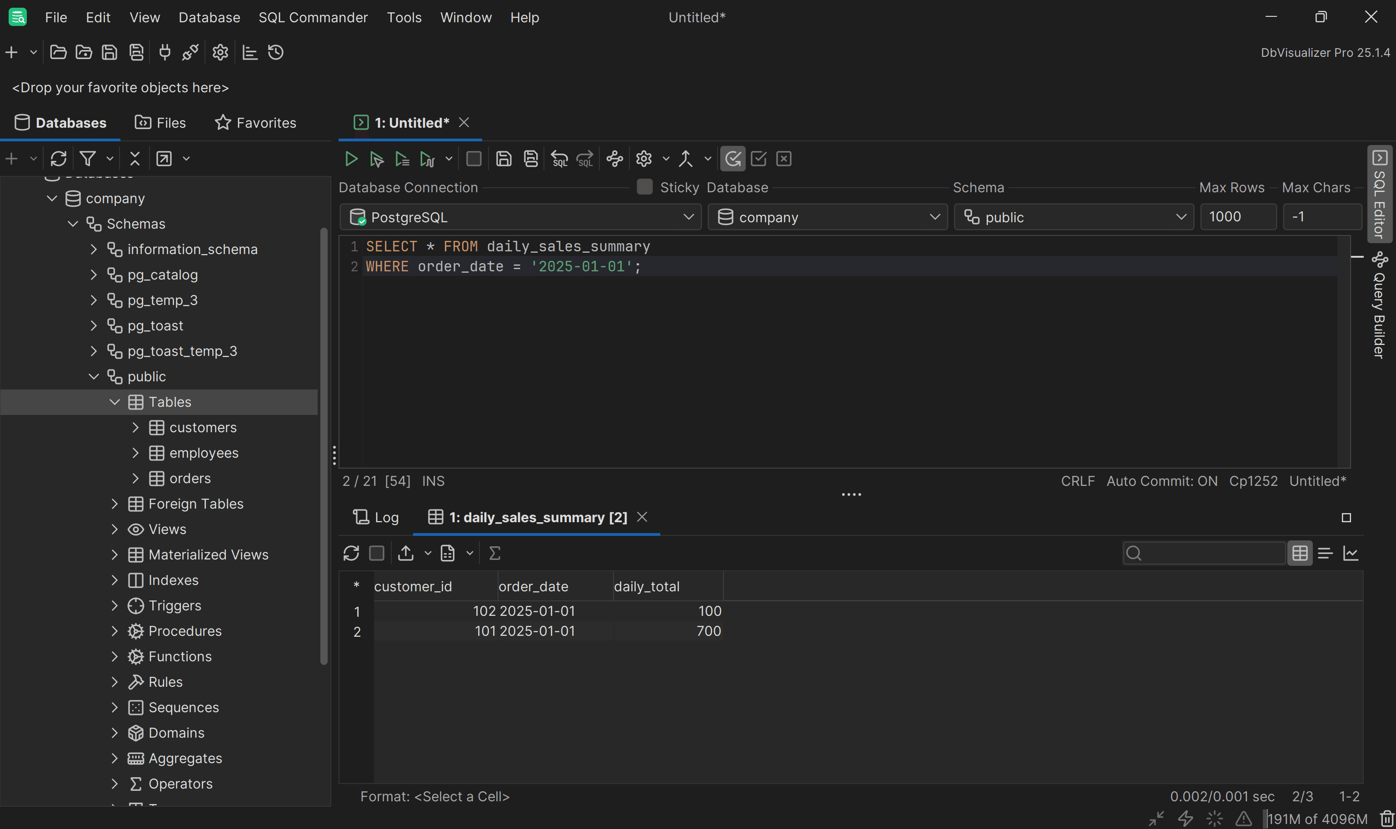
Task: Click the Stop execution square icon
Action: 474,159
